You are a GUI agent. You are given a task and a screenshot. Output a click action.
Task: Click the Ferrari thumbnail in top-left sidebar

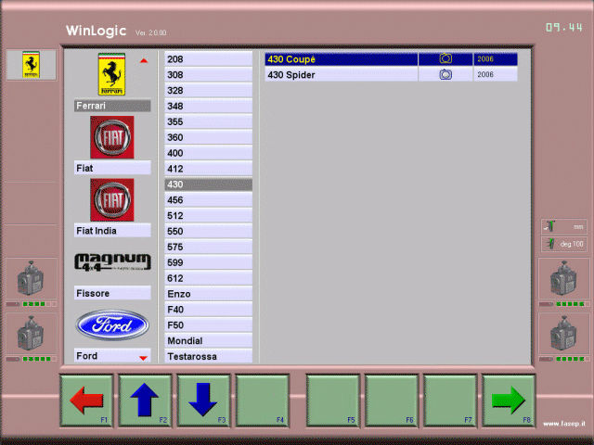31,65
